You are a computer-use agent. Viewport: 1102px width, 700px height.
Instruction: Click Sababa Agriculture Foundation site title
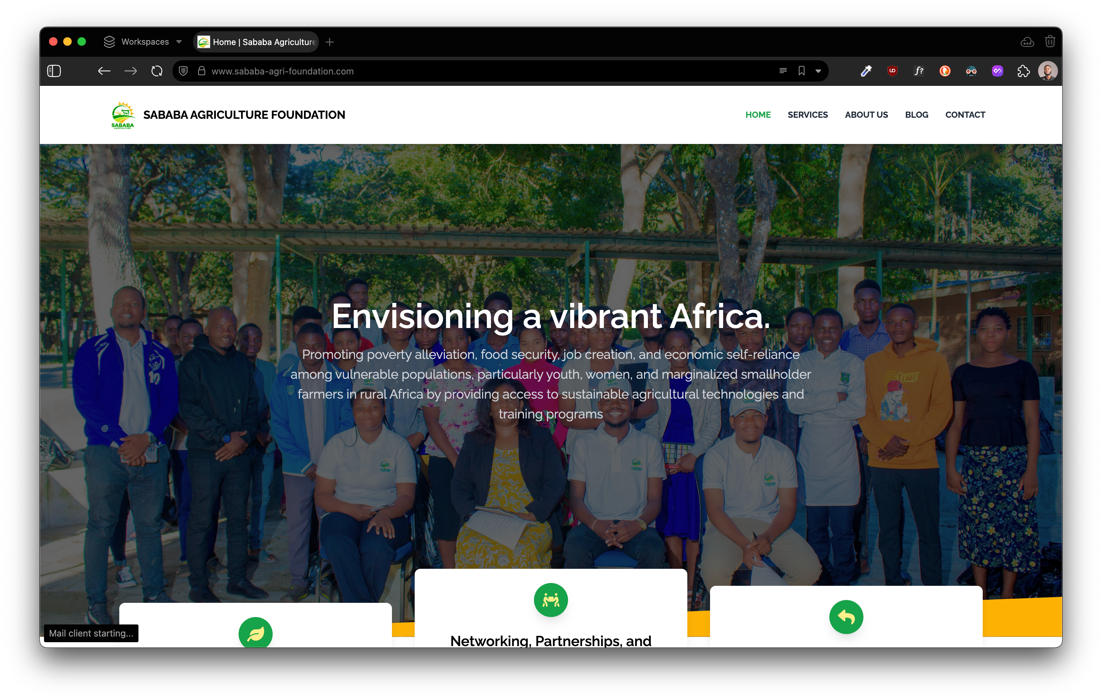244,115
